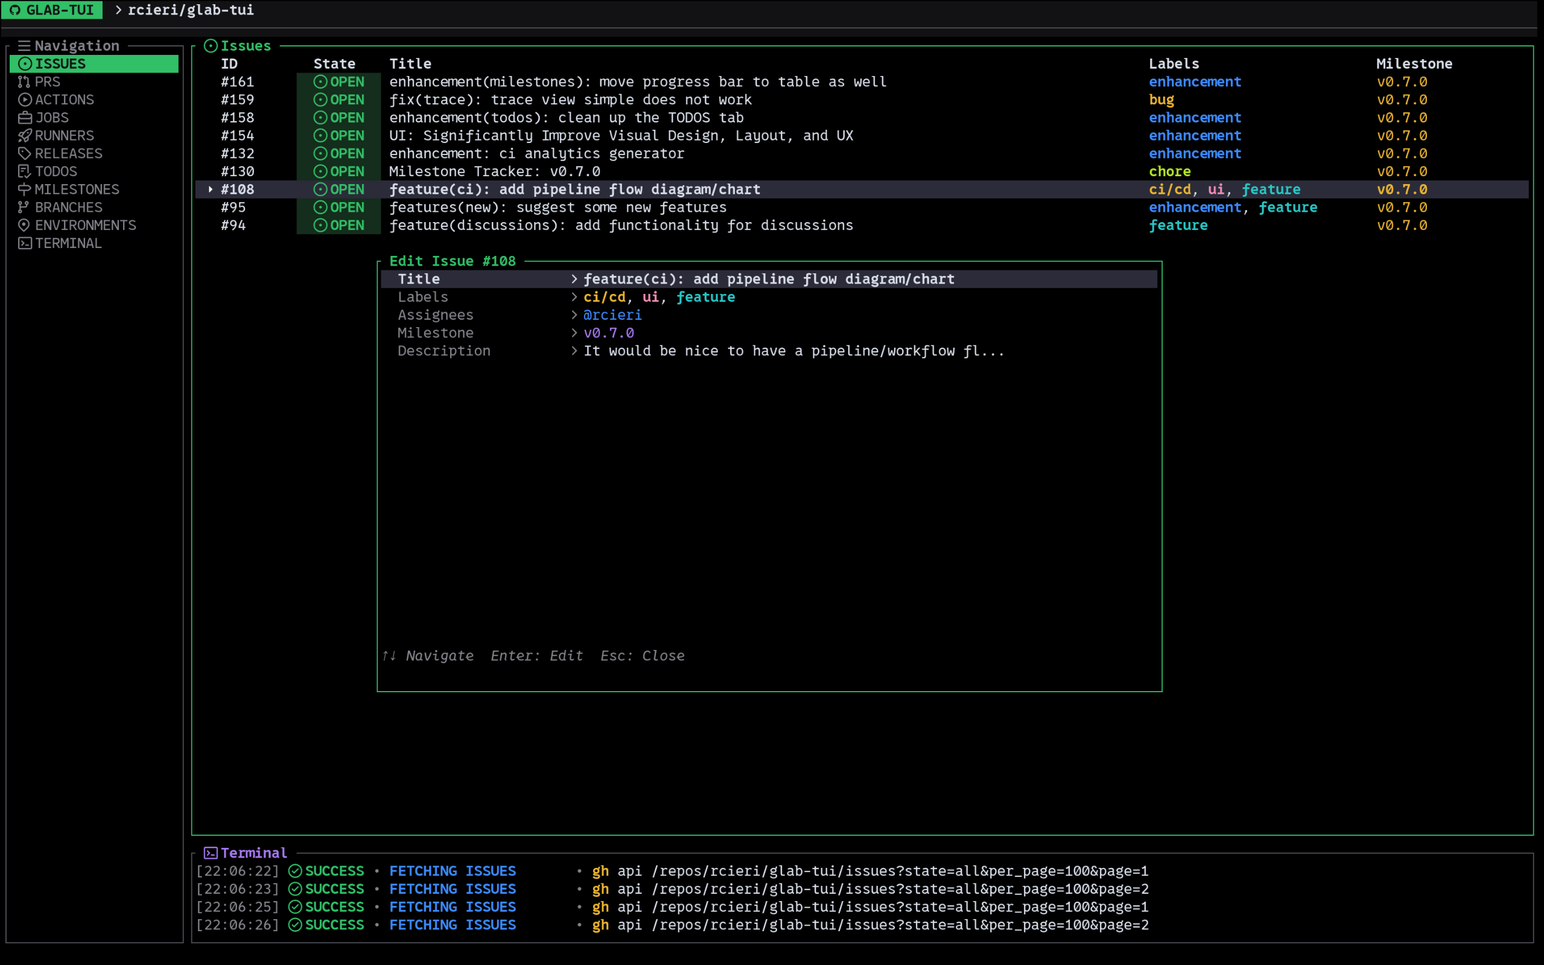The width and height of the screenshot is (1544, 965).
Task: Open TERMINAL from navigation list
Action: tap(94, 243)
